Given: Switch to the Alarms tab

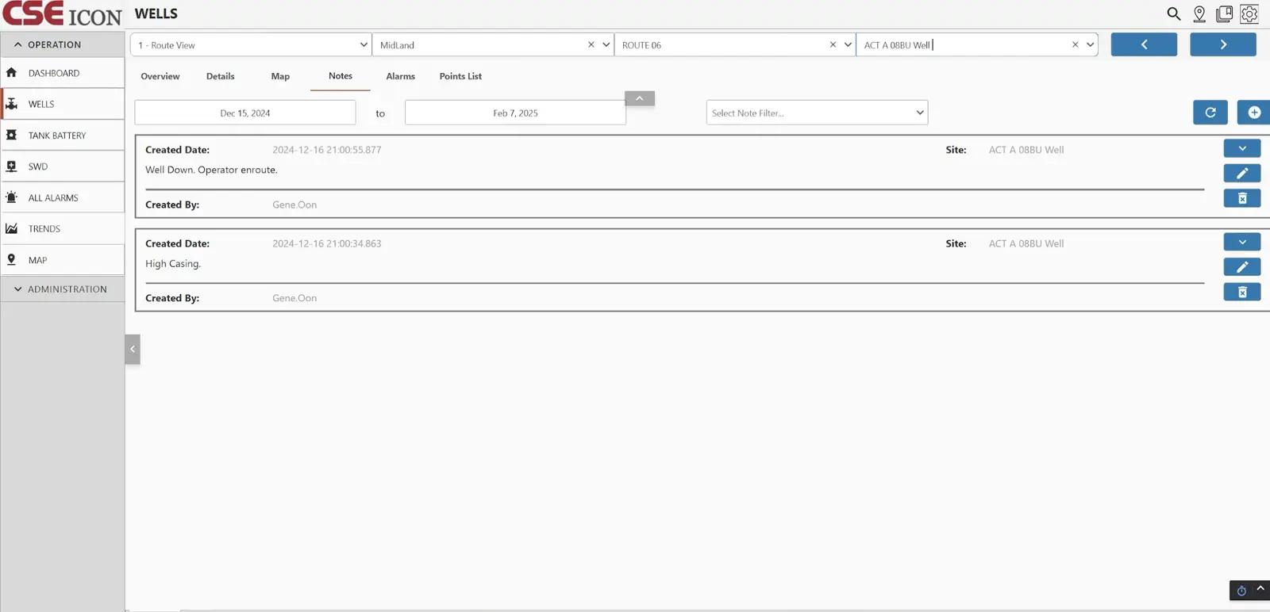Looking at the screenshot, I should click(400, 76).
